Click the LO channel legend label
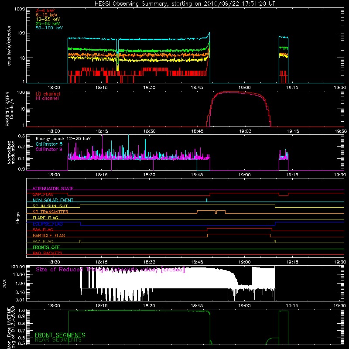The width and height of the screenshot is (349, 349). coord(48,94)
